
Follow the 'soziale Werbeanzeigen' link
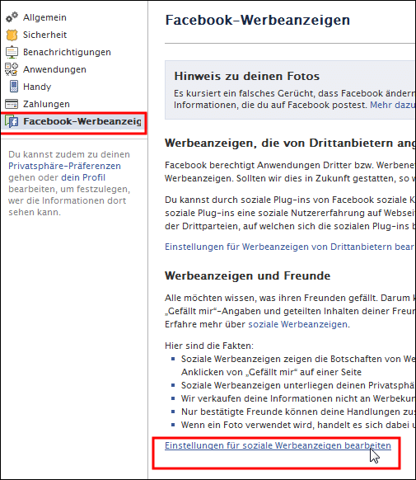pyautogui.click(x=297, y=324)
